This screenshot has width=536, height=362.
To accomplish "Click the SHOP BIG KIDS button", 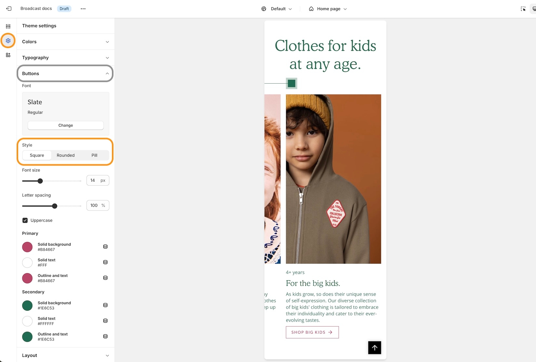I will point(312,332).
